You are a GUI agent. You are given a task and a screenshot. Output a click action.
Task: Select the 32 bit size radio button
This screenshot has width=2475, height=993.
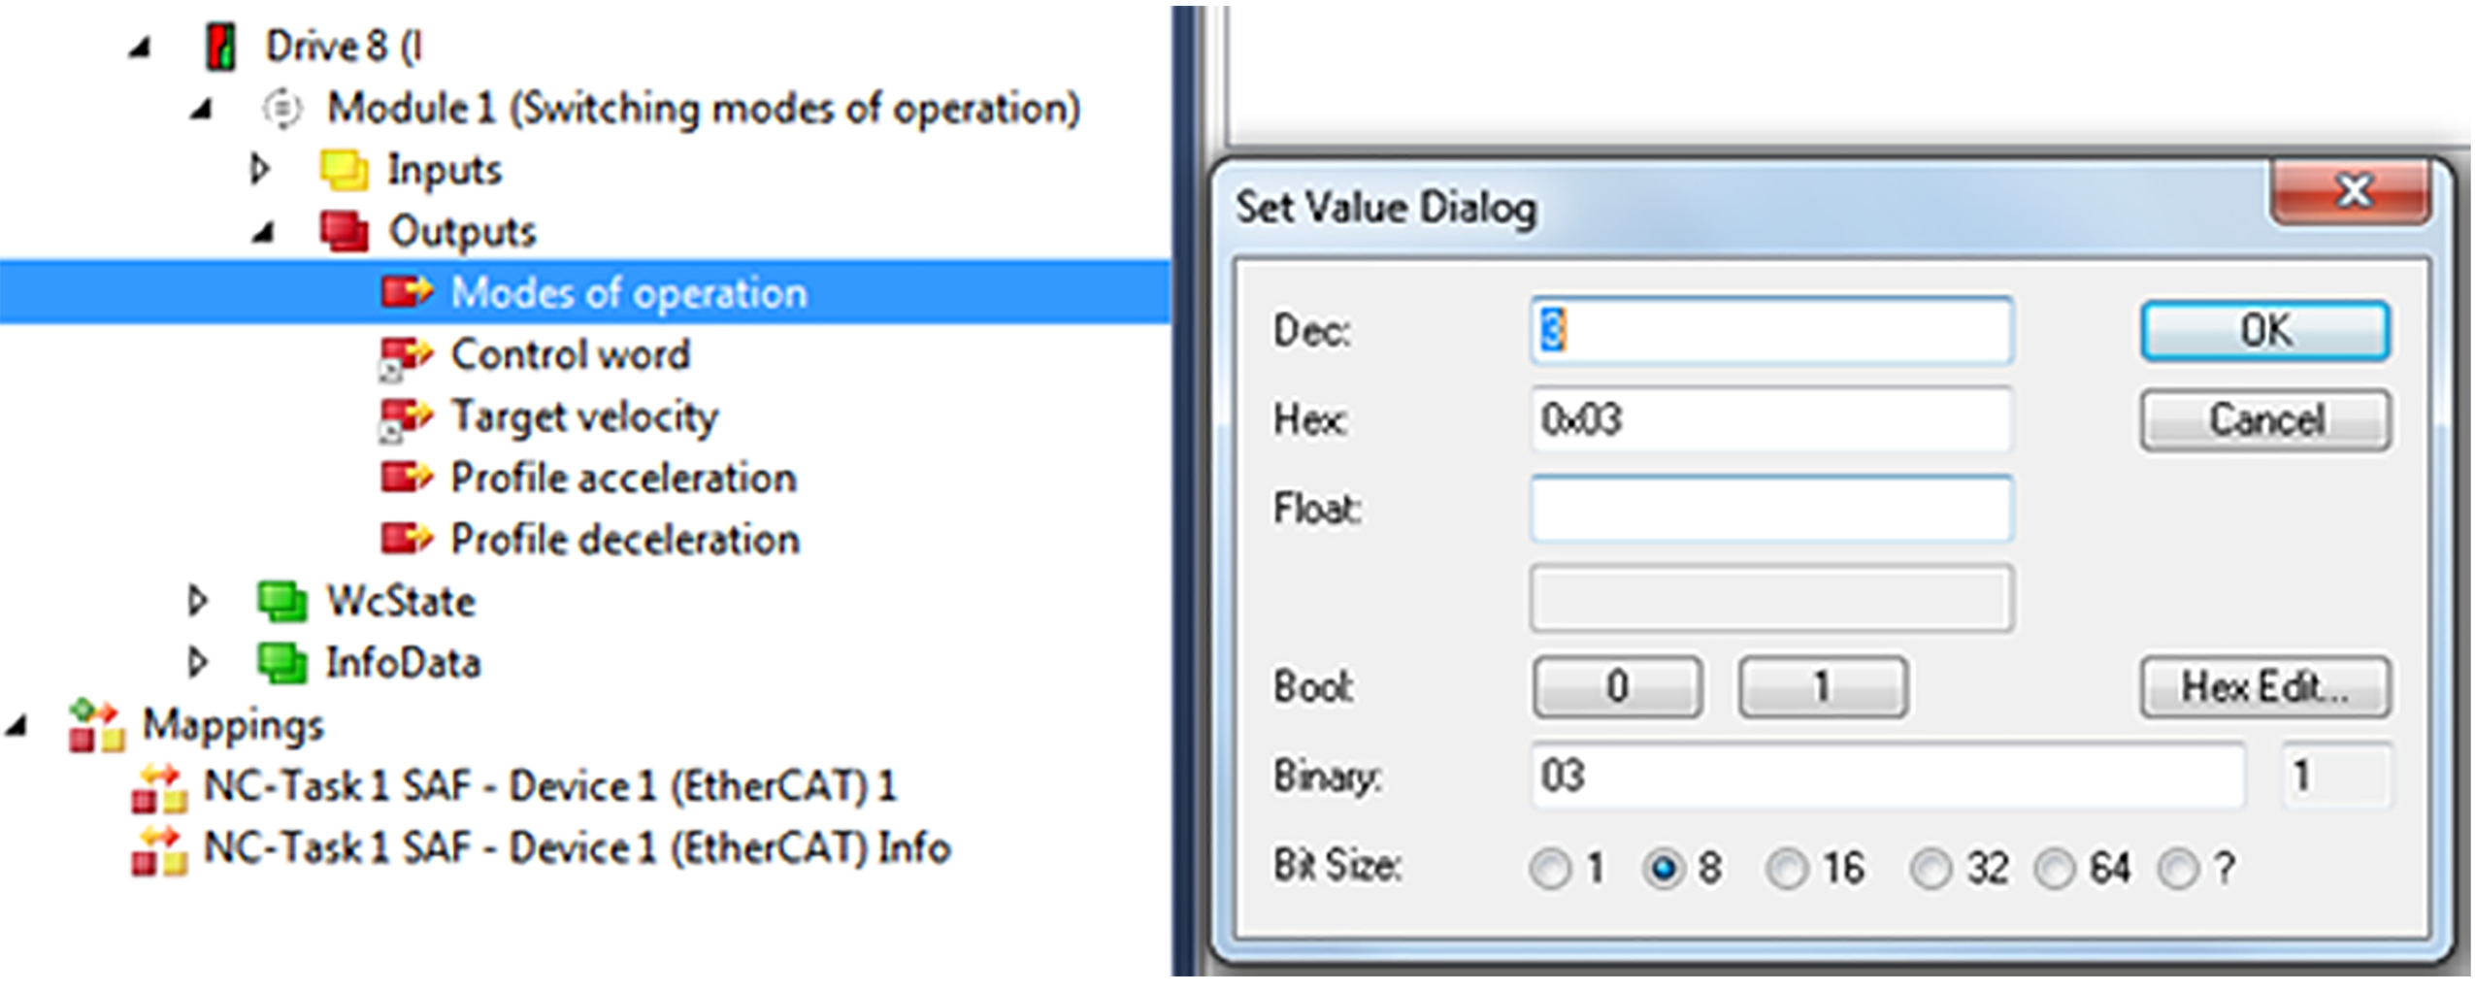point(1930,869)
